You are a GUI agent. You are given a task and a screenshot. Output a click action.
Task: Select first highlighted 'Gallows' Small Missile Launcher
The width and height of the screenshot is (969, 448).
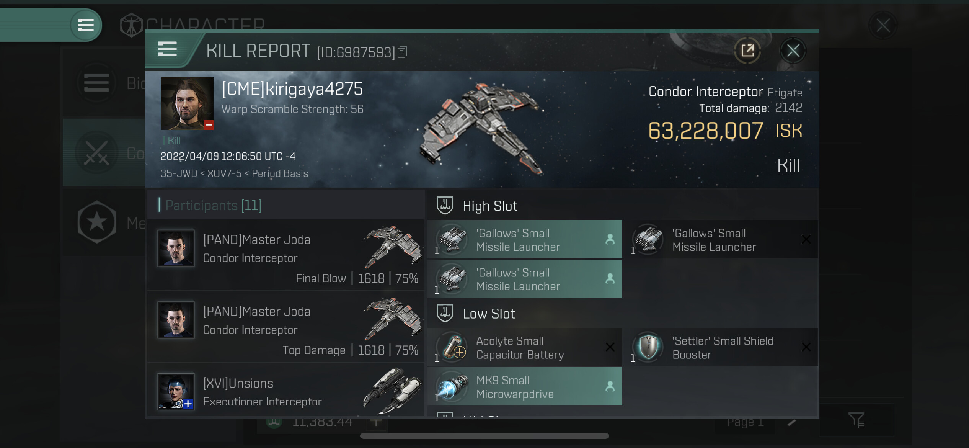point(524,240)
